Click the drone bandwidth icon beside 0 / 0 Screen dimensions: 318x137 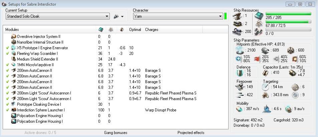259,32
